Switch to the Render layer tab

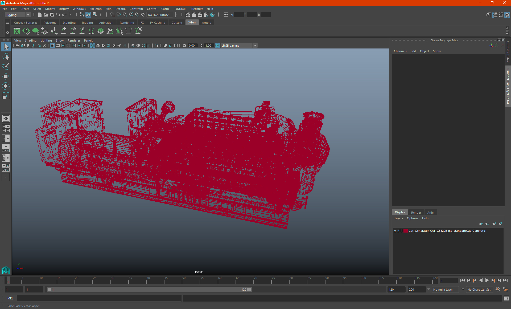point(416,213)
